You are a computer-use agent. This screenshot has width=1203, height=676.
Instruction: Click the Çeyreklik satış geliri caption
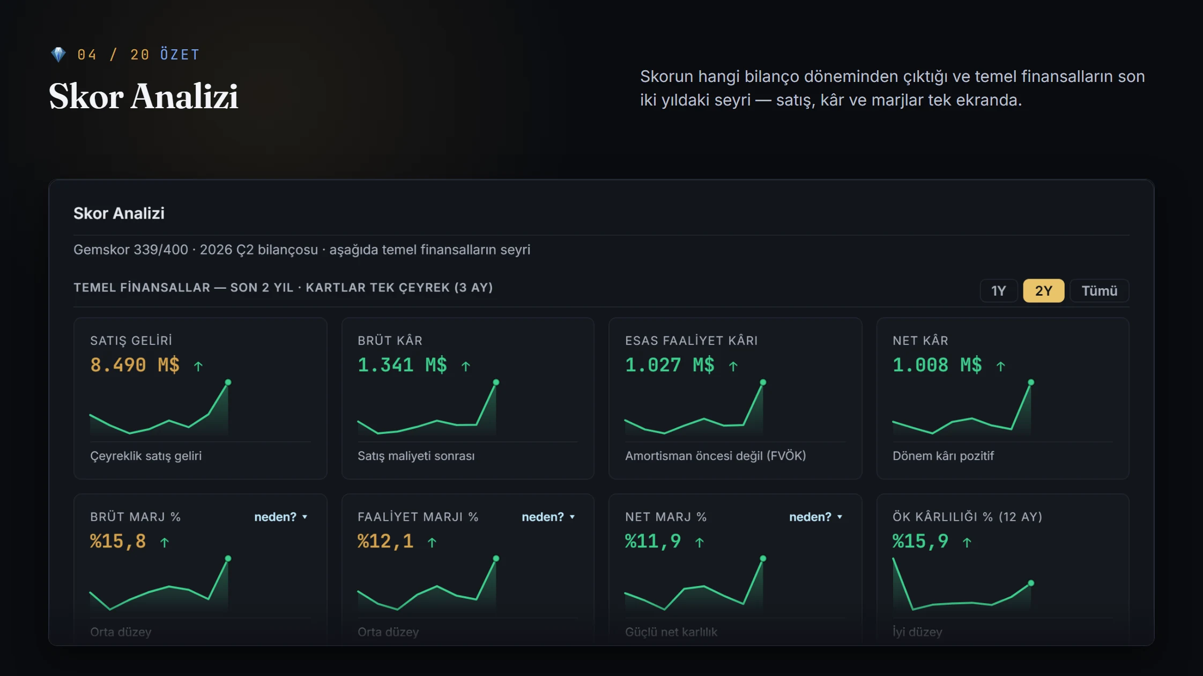click(146, 456)
